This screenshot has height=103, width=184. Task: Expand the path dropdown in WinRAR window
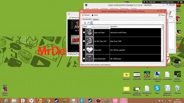tap(174, 21)
